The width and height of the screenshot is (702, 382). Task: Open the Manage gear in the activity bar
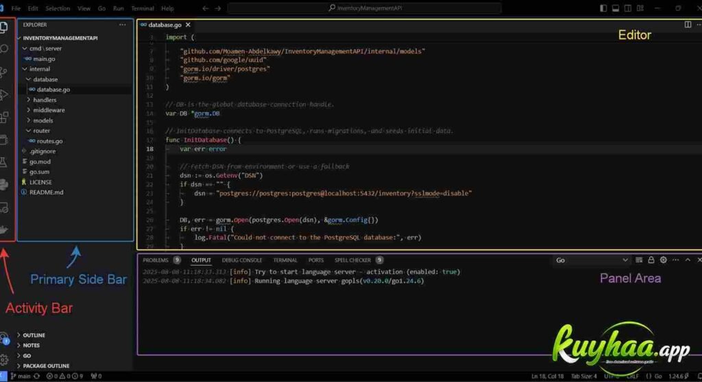(x=4, y=359)
